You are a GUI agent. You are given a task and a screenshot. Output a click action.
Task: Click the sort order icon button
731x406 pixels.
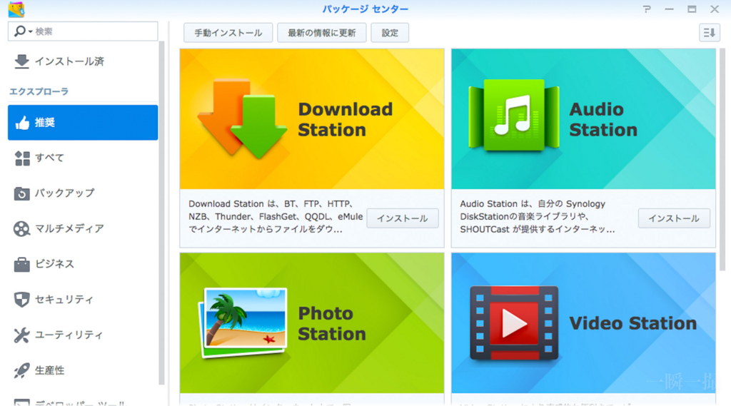709,33
